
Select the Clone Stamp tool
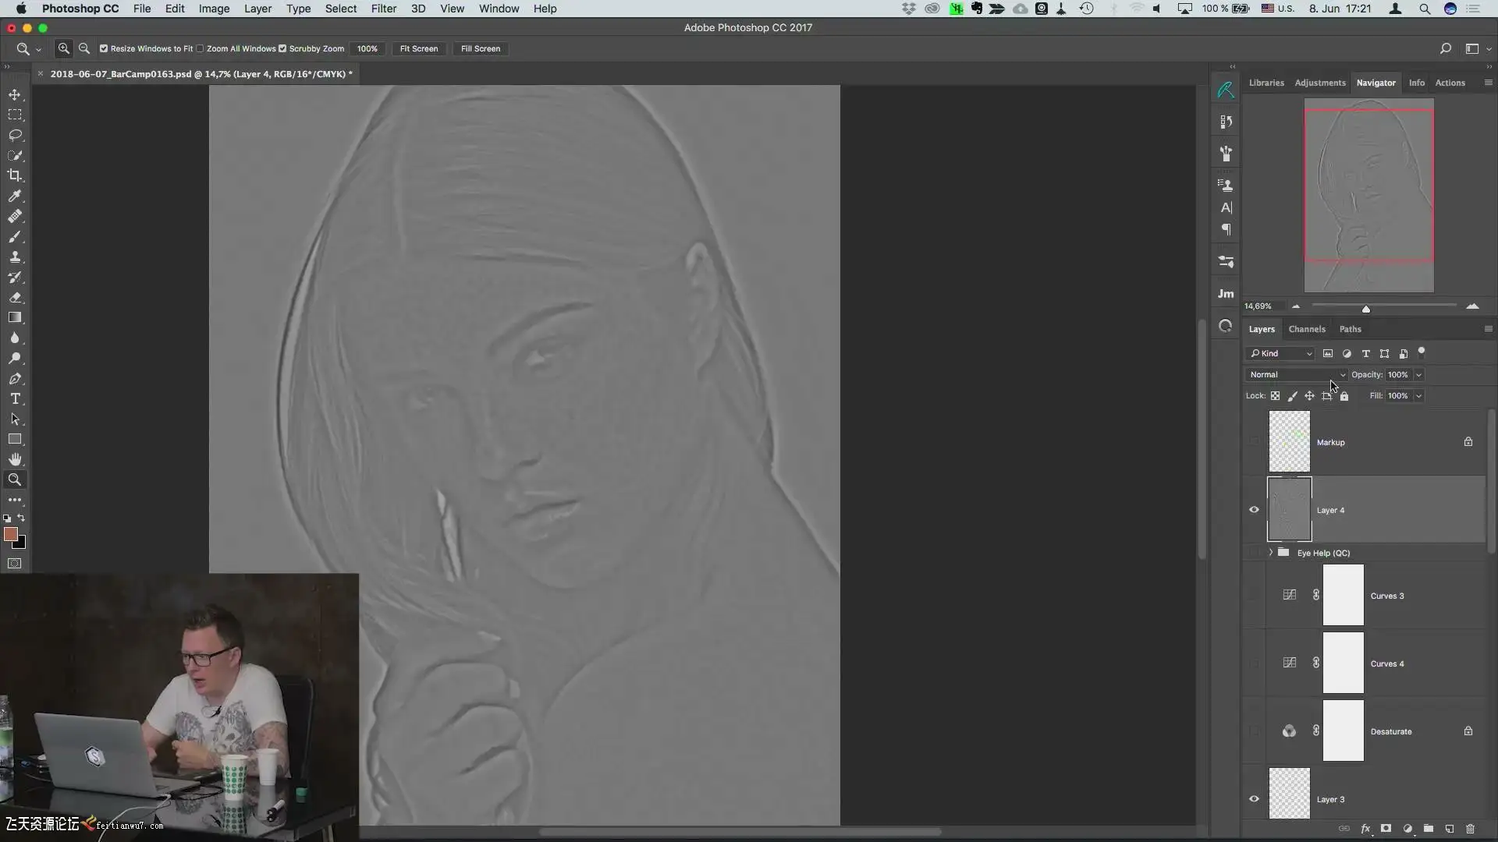(15, 256)
